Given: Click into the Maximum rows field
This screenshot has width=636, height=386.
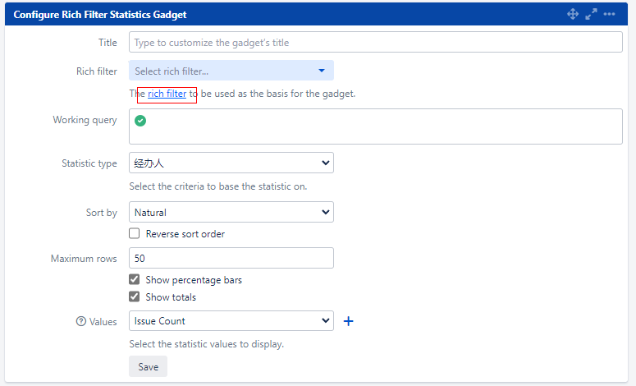Looking at the screenshot, I should click(231, 259).
